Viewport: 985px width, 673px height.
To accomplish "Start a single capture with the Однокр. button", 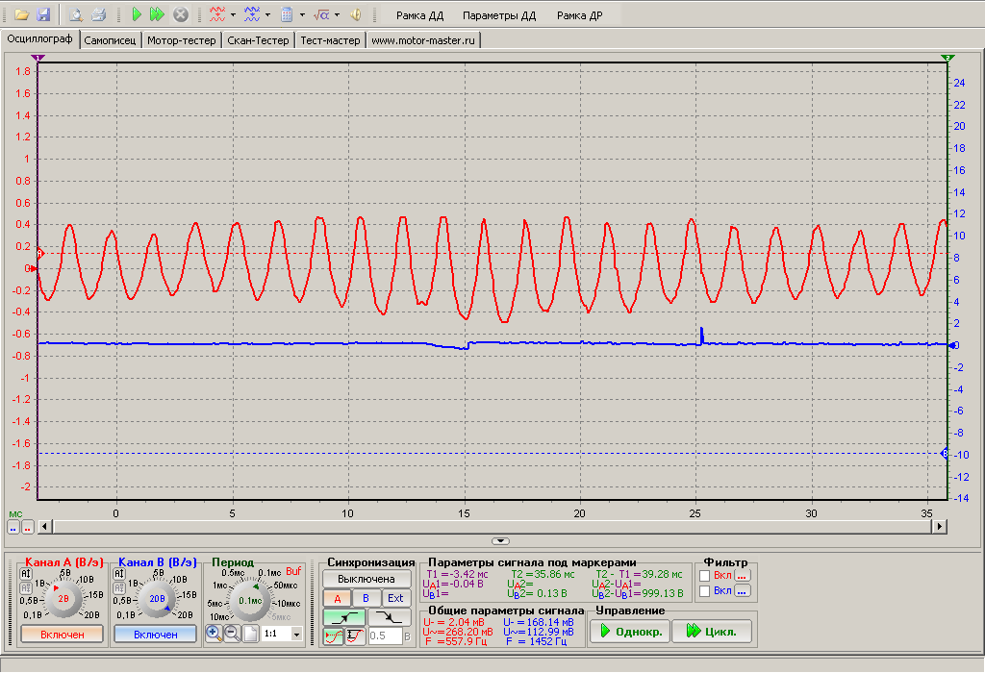I will [x=629, y=632].
